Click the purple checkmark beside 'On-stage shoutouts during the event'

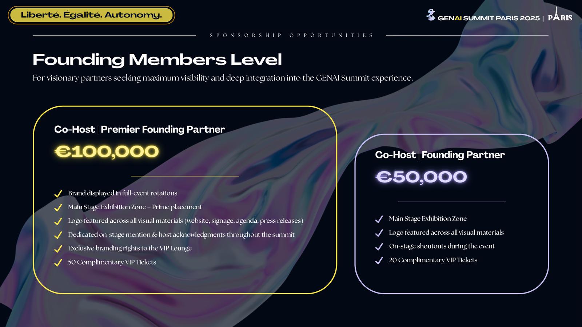coord(379,247)
